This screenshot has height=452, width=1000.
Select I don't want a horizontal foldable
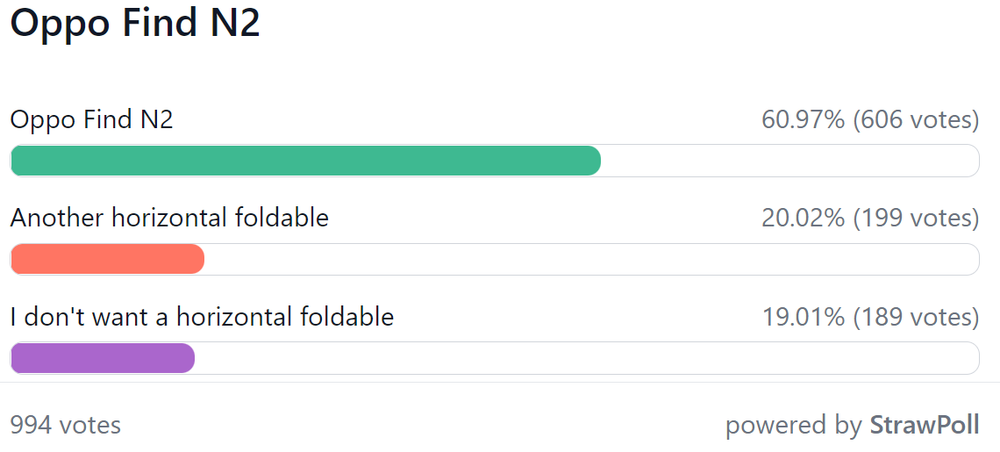click(202, 317)
